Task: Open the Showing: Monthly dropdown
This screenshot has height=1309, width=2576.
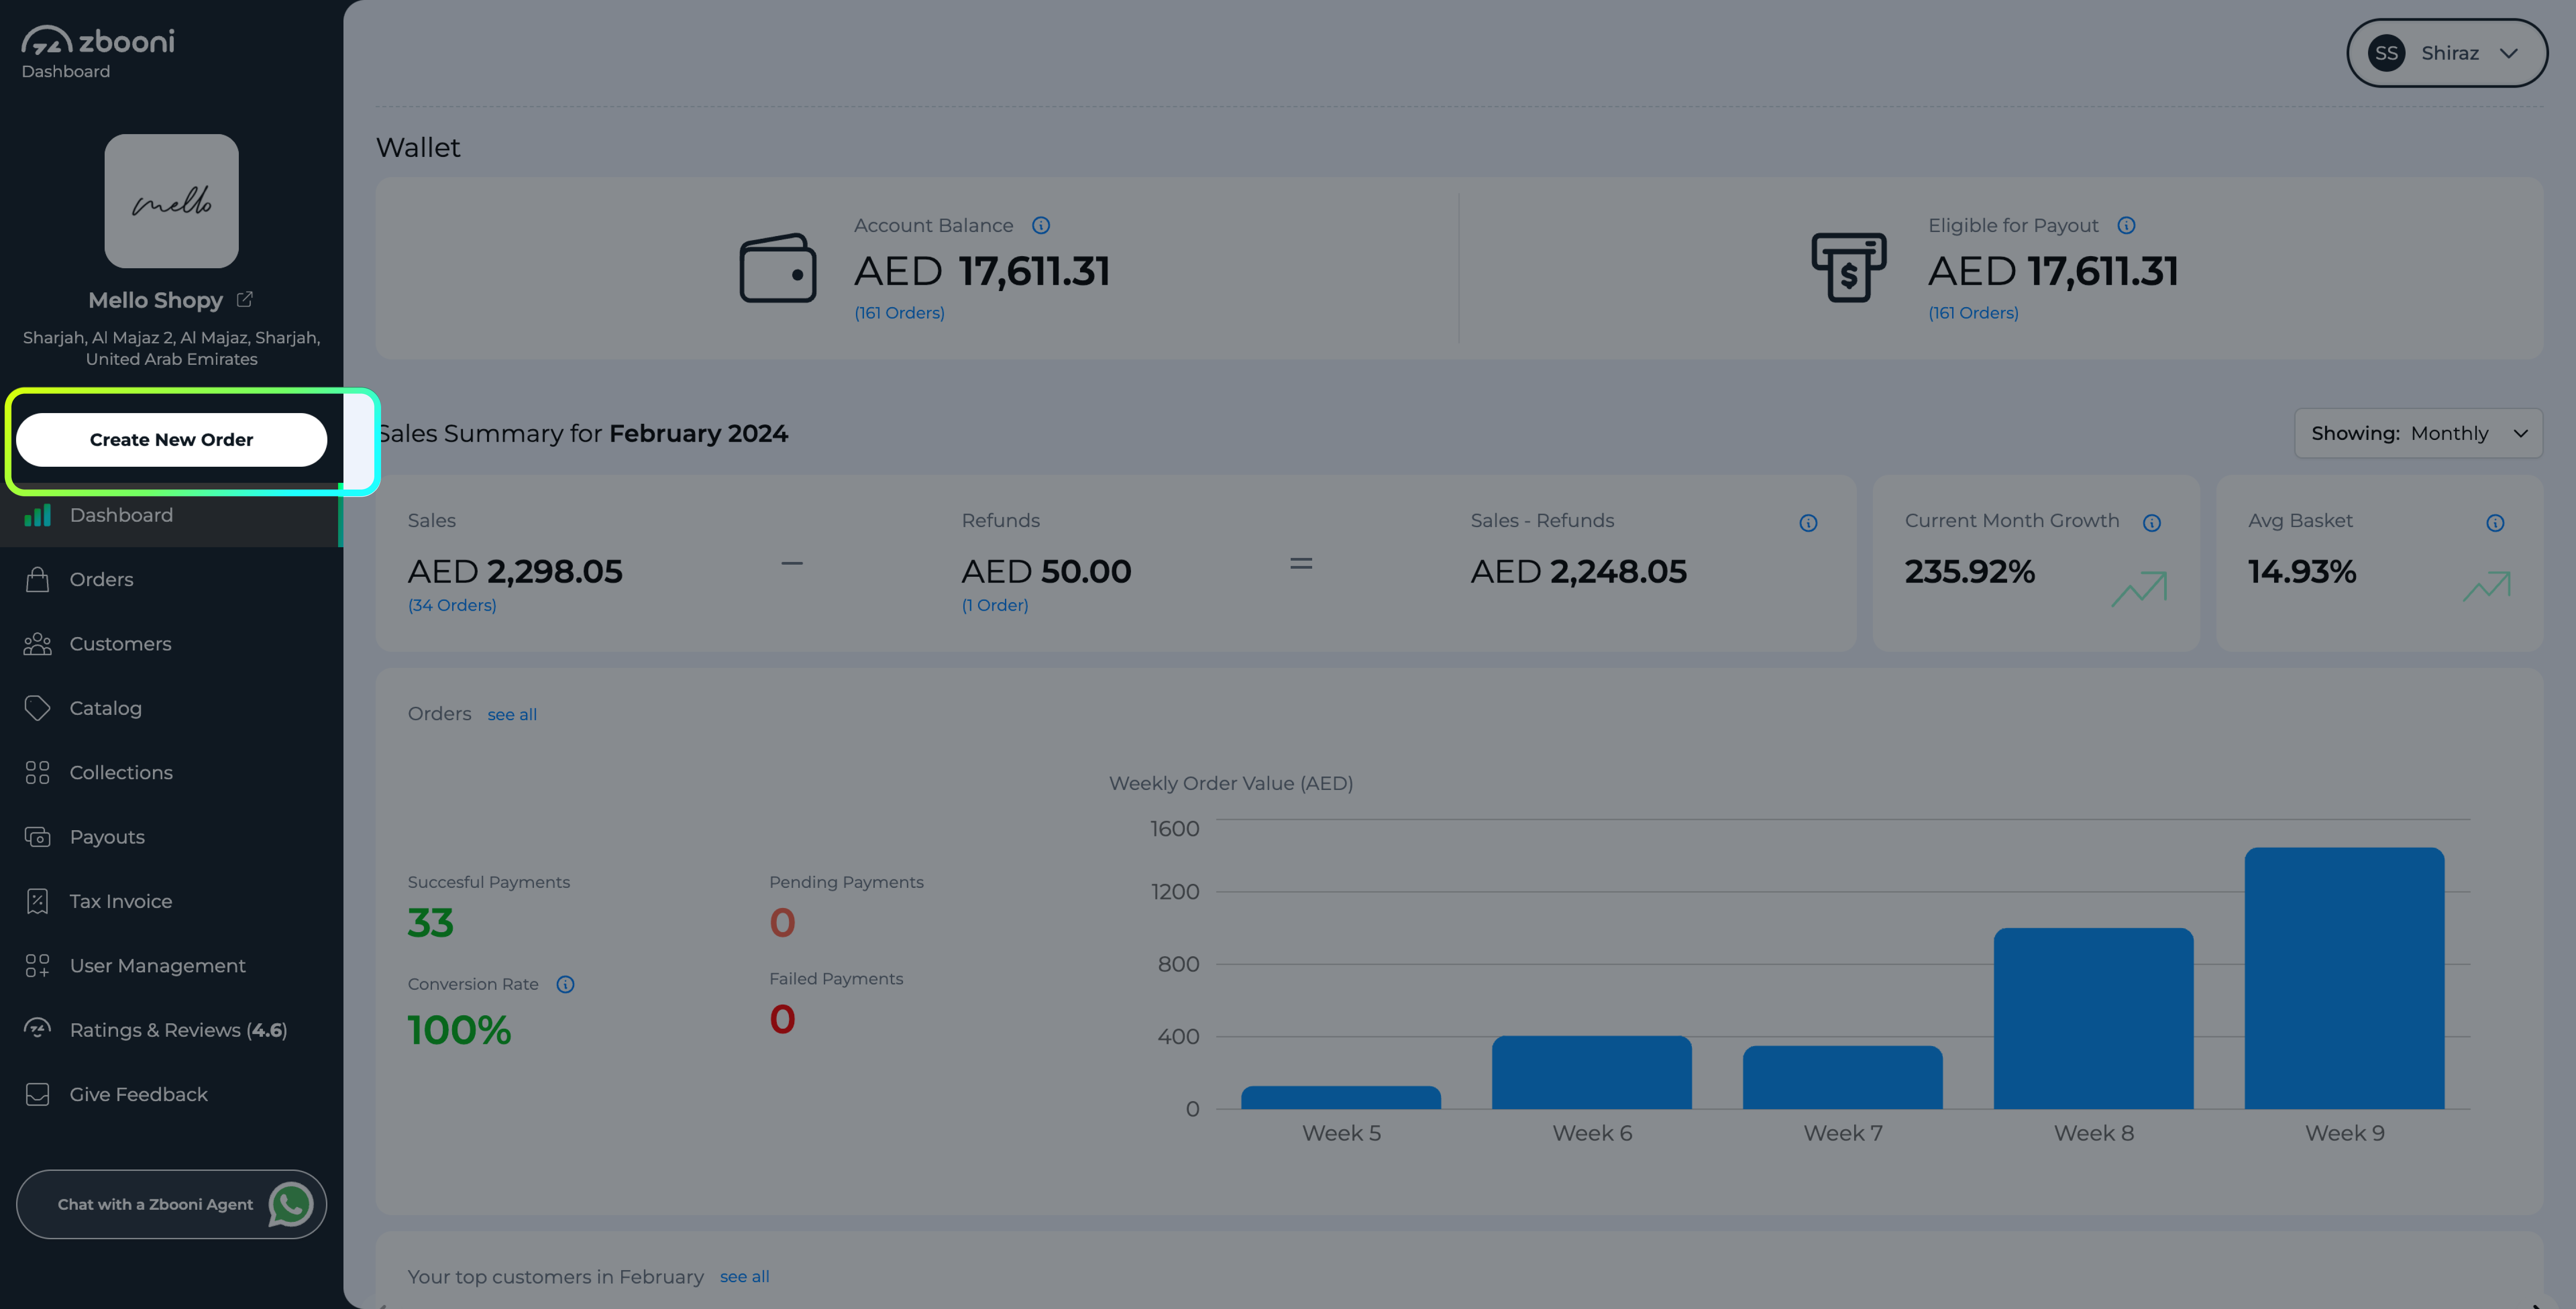Action: (2418, 433)
